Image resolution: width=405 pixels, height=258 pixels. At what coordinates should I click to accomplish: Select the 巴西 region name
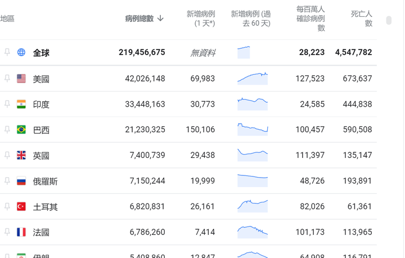41,130
